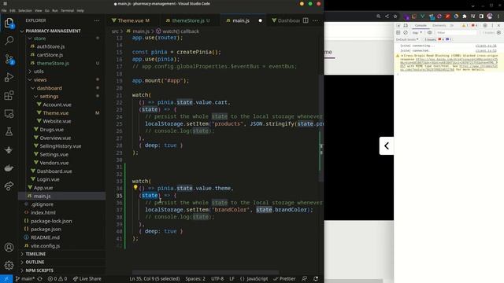Open Overview.vue in the explorer
This screenshot has height=283, width=504.
coord(55,138)
